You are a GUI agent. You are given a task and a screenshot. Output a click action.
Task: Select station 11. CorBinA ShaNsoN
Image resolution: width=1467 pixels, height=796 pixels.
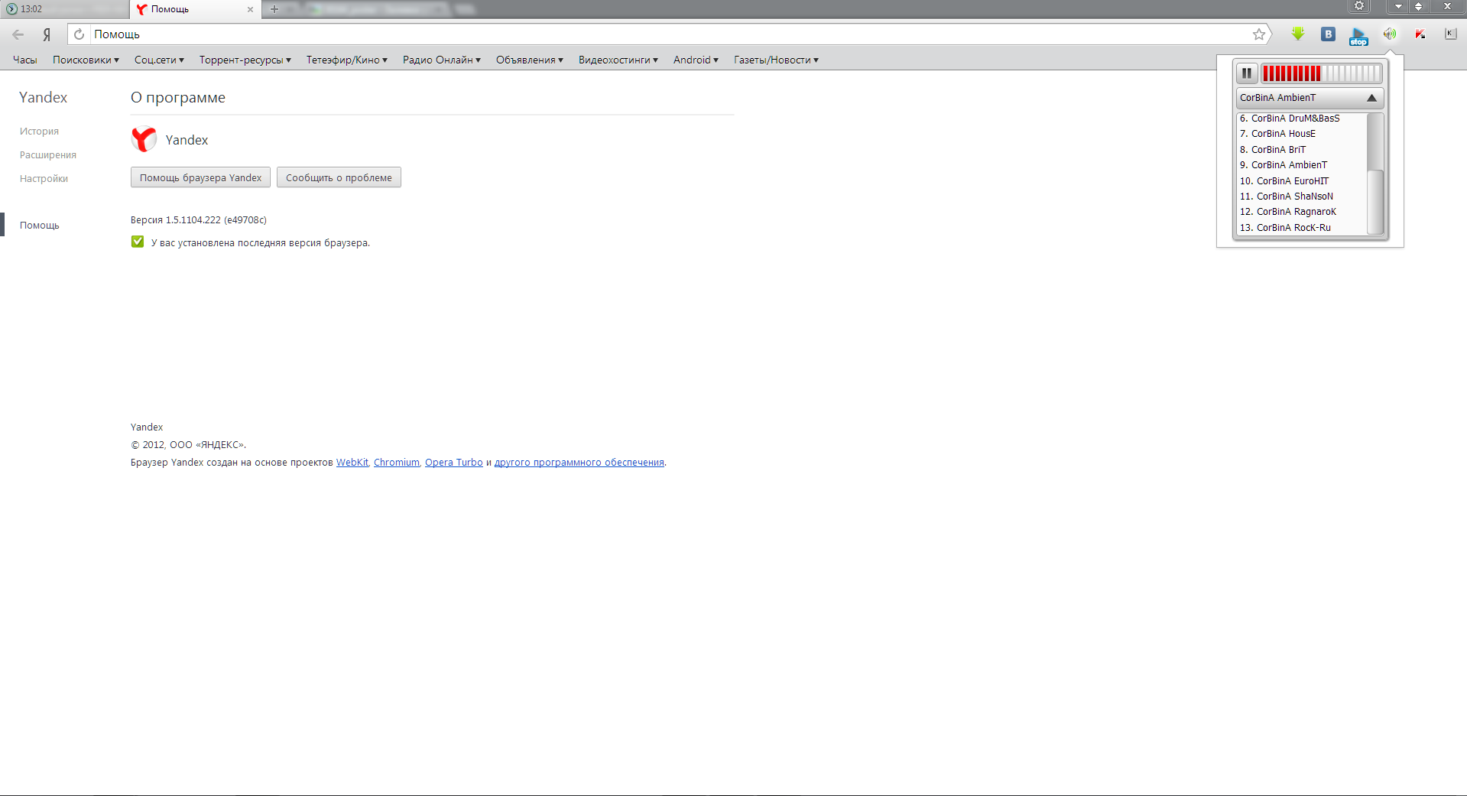[x=1302, y=197]
